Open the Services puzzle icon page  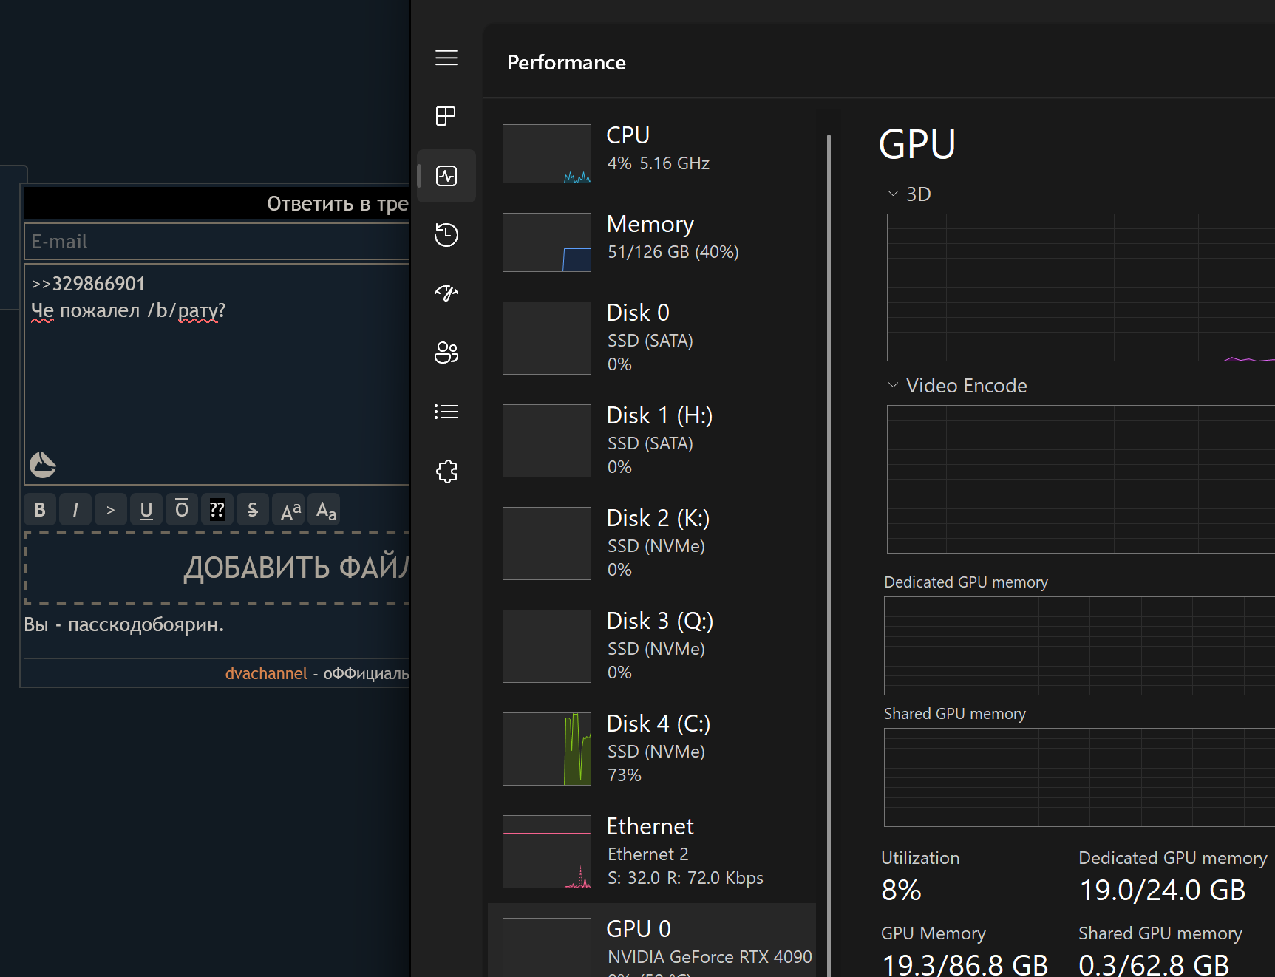click(x=446, y=471)
